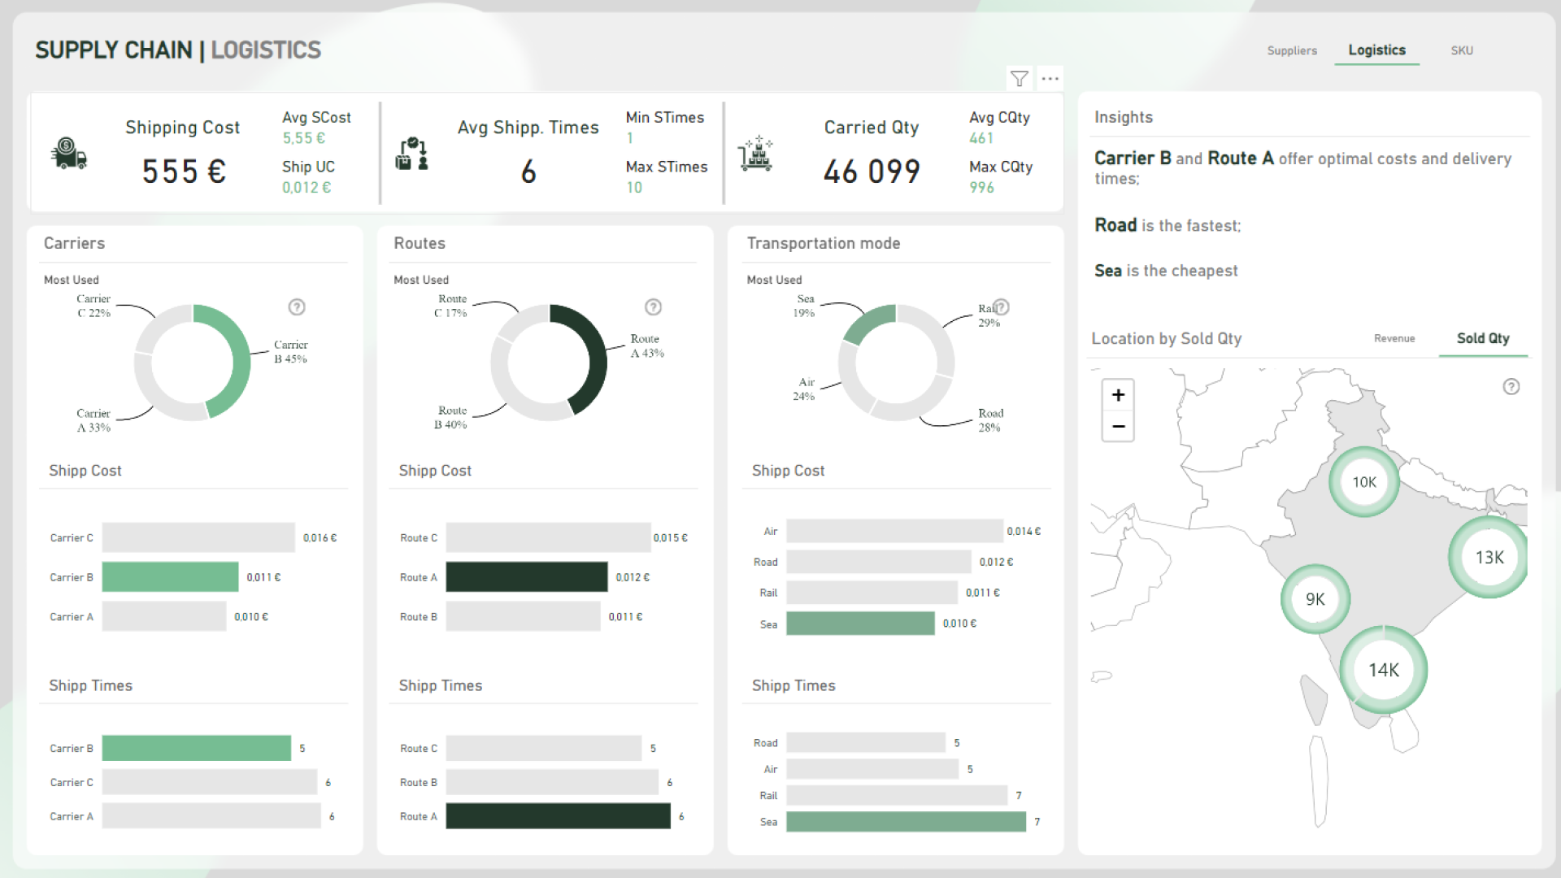
Task: Click Route B shipp times bar
Action: (552, 782)
